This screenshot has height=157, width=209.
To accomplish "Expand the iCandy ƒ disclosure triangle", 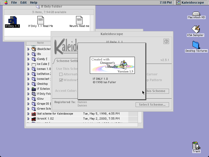I will (28, 59).
